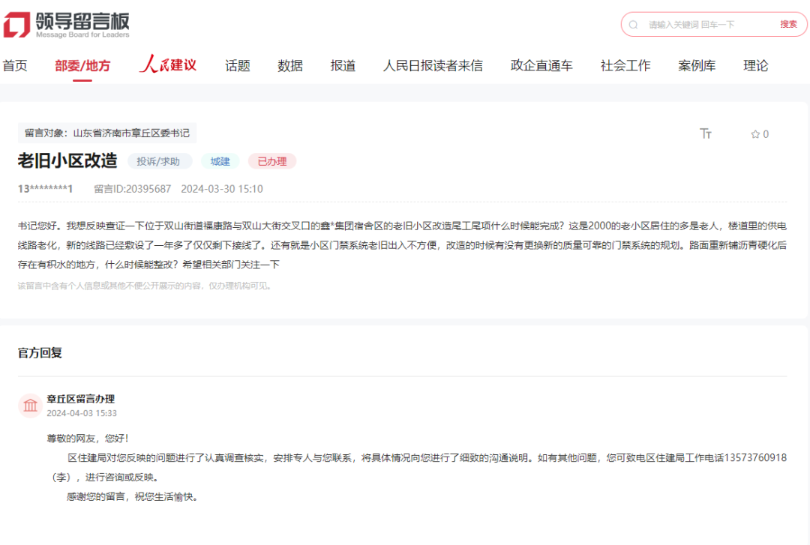Image resolution: width=810 pixels, height=545 pixels.
Task: Click the 已办理 status tag
Action: (272, 161)
